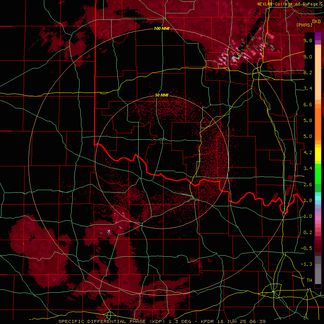The image size is (324, 324).
Task: Click the '100 NMI' range ring label
Action: pyautogui.click(x=162, y=28)
